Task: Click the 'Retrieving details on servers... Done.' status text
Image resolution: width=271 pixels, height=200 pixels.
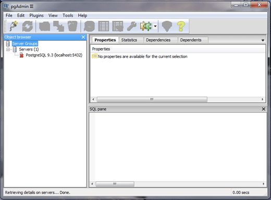Action: point(38,193)
